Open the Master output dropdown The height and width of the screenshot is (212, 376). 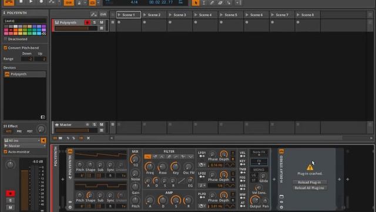(25, 146)
